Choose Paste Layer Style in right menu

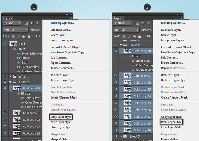pos(171,122)
